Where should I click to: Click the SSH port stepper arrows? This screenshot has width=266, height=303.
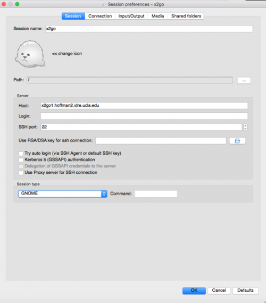point(245,127)
